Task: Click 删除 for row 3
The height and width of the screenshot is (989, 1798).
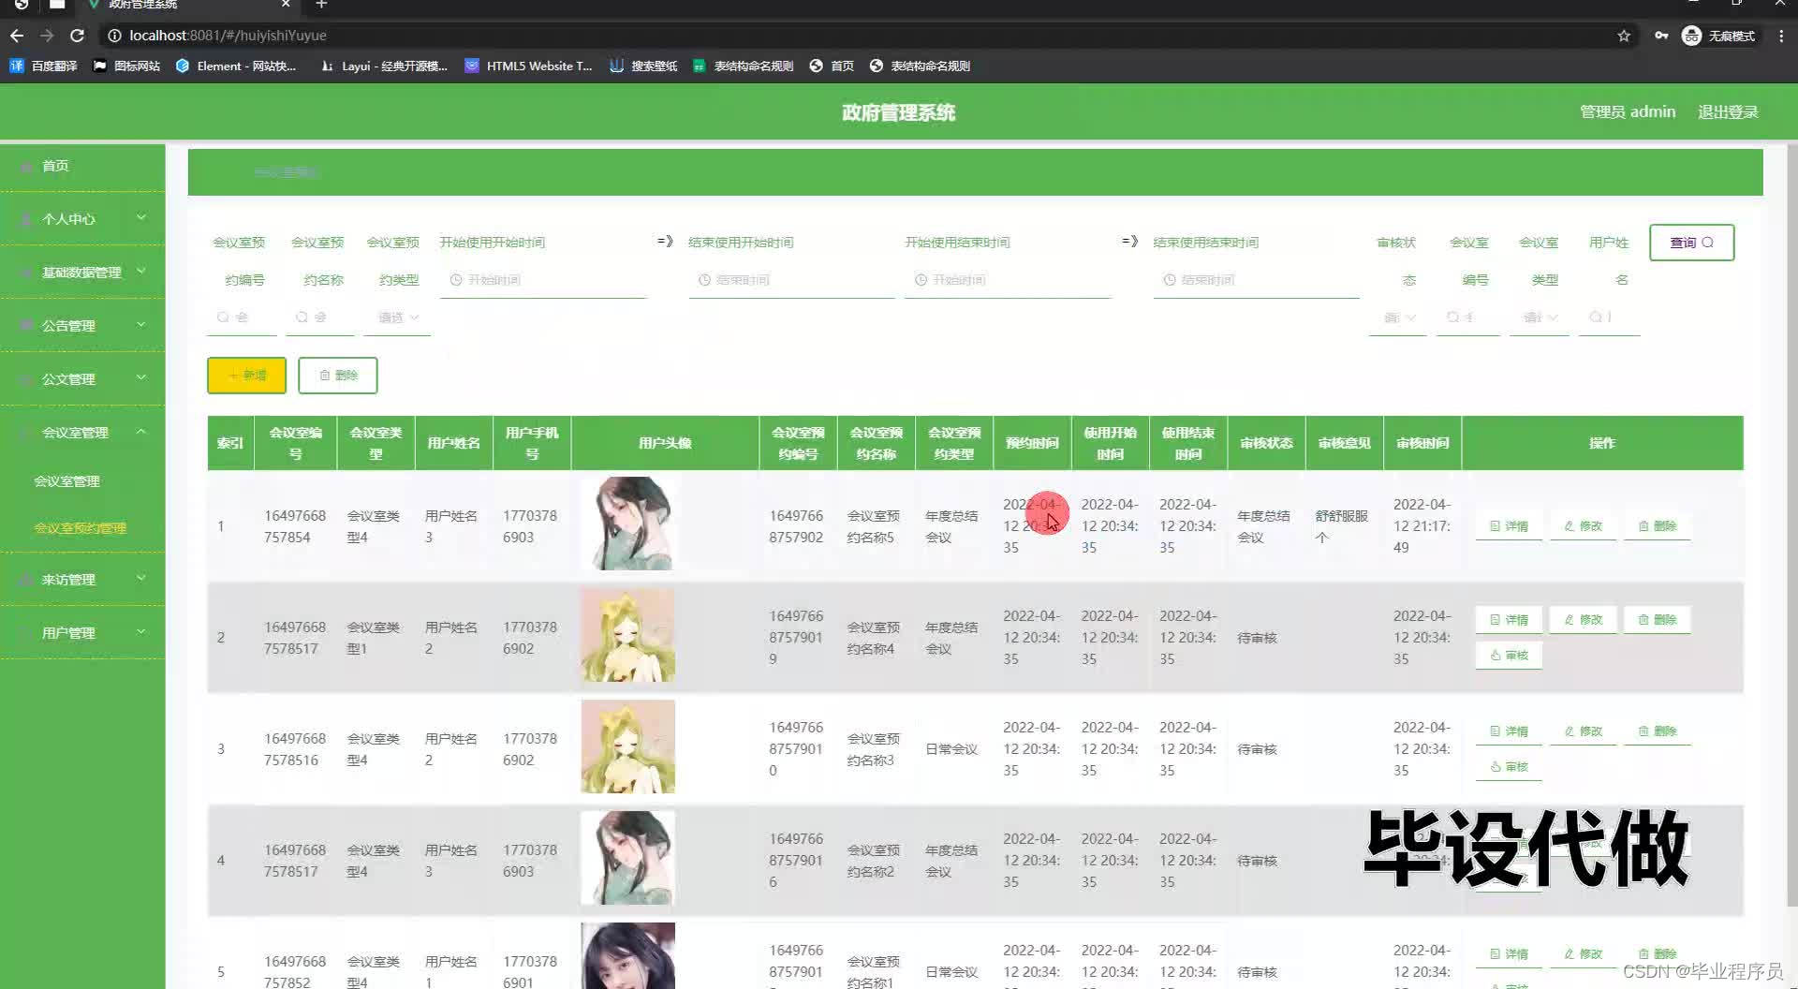Action: pos(1657,731)
